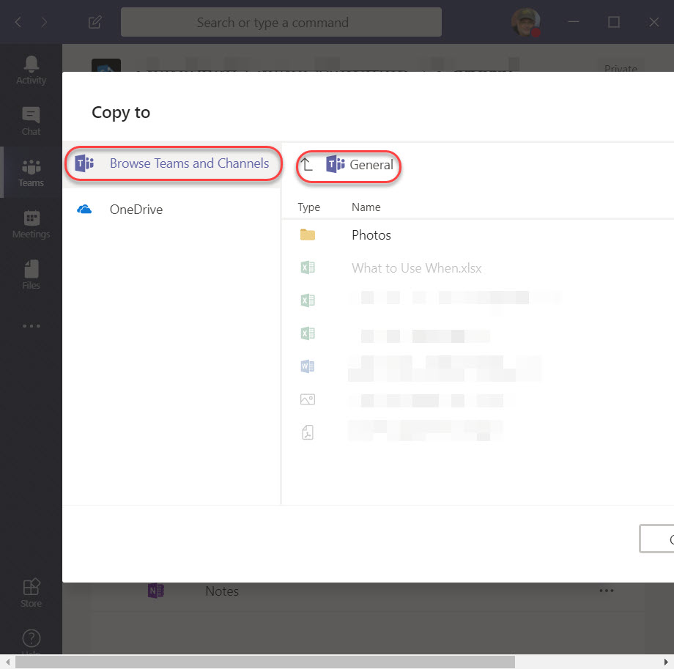Open the Store apps icon
The image size is (674, 669).
(31, 593)
